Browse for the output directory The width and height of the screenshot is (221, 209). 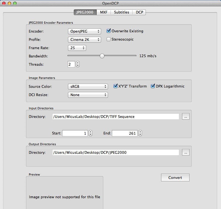click(186, 152)
